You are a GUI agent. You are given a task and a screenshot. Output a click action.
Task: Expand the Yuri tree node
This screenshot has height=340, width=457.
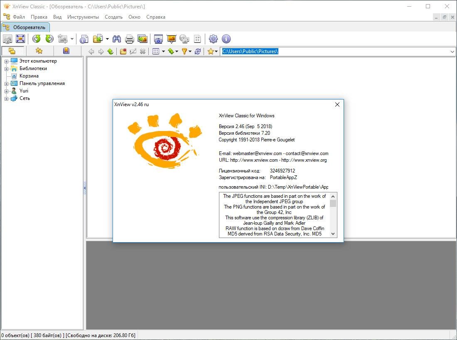pyautogui.click(x=6, y=91)
